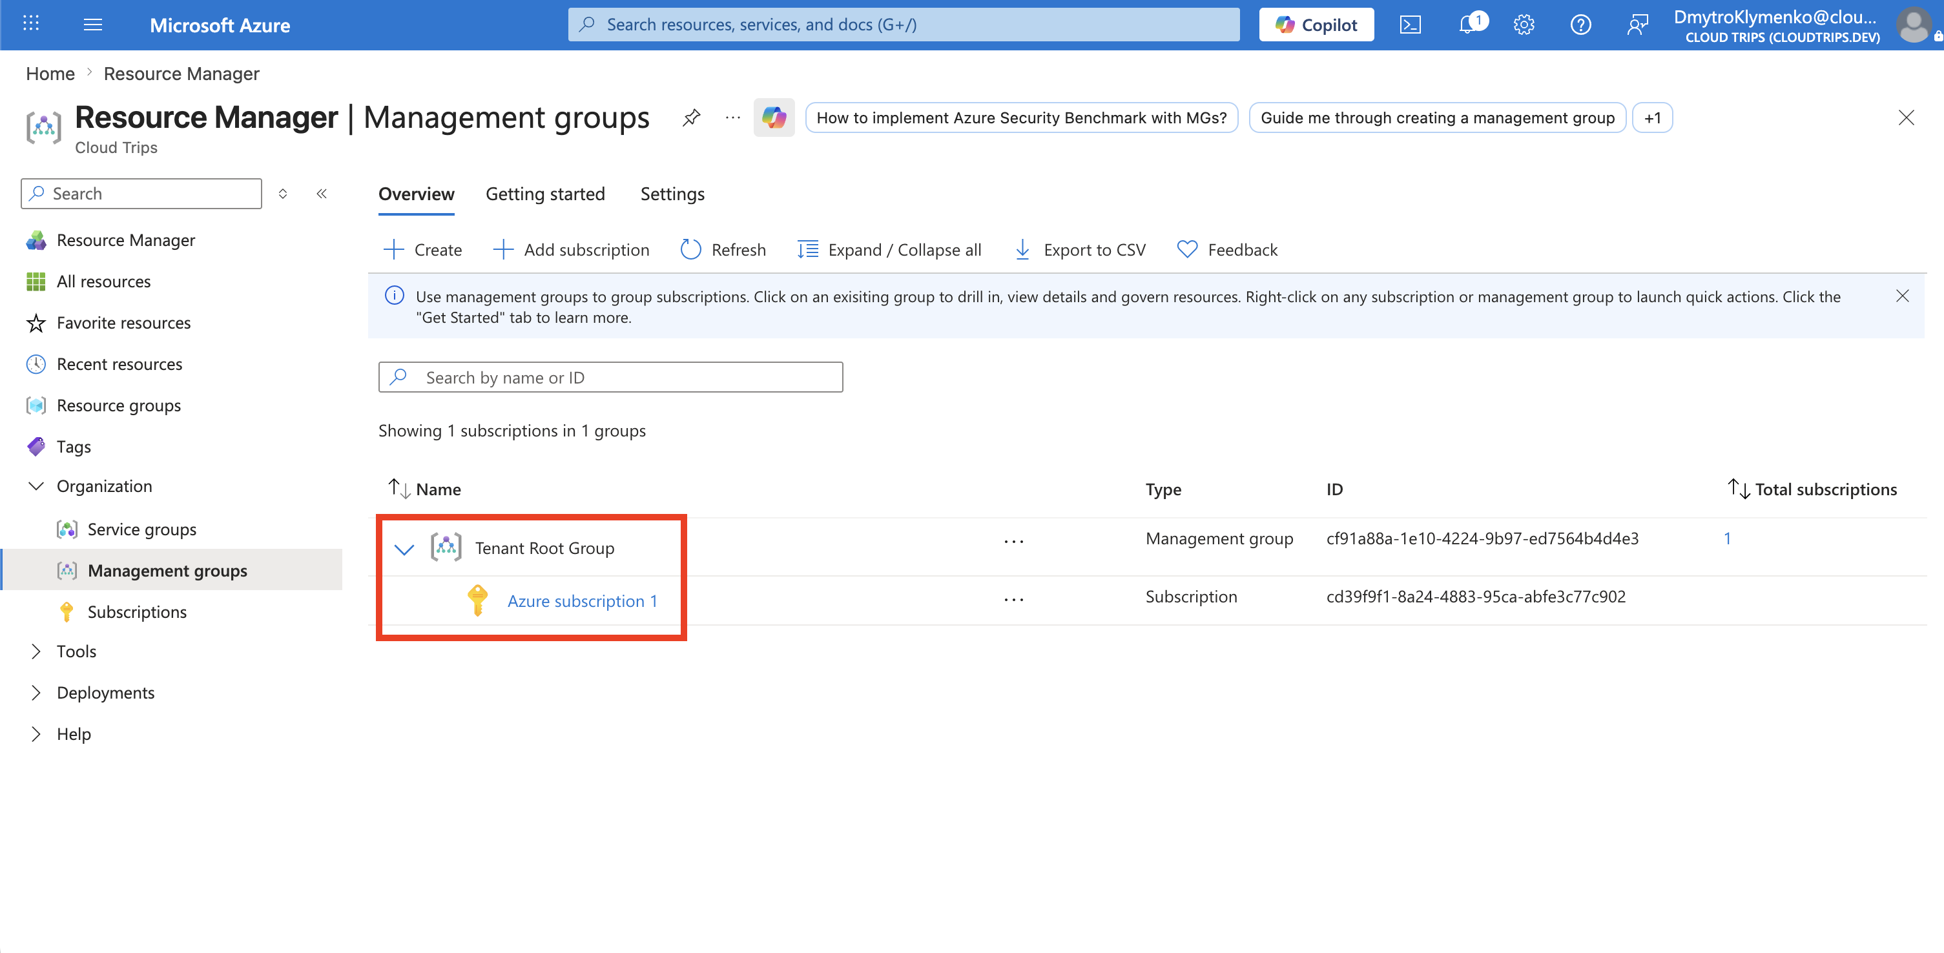Click the Azure Security Benchmark suggestion chip

tap(1021, 118)
